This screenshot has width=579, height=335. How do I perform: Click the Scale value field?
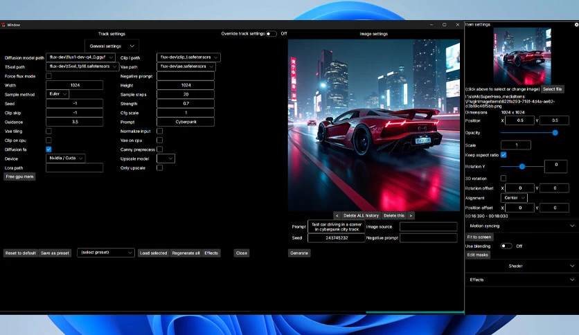[516, 145]
